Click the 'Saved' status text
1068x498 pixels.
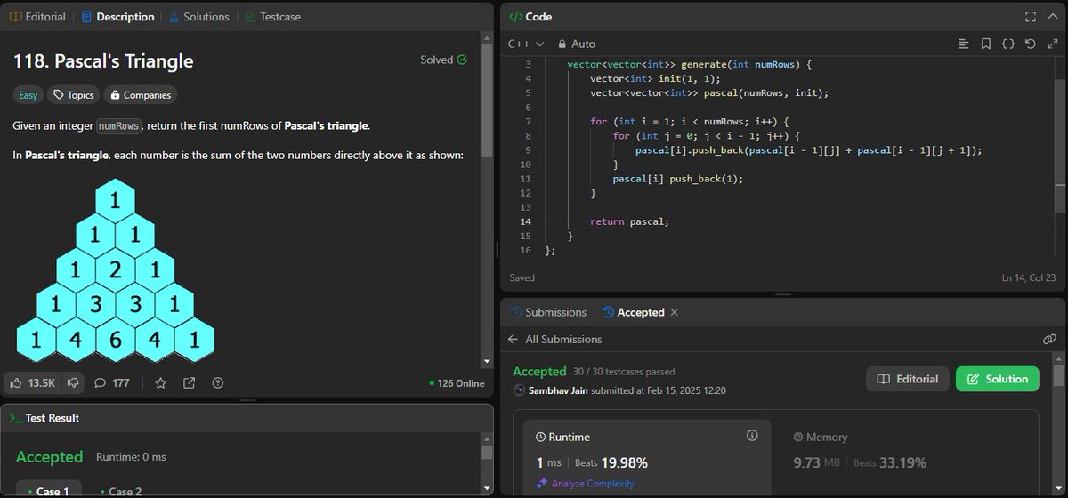coord(522,277)
